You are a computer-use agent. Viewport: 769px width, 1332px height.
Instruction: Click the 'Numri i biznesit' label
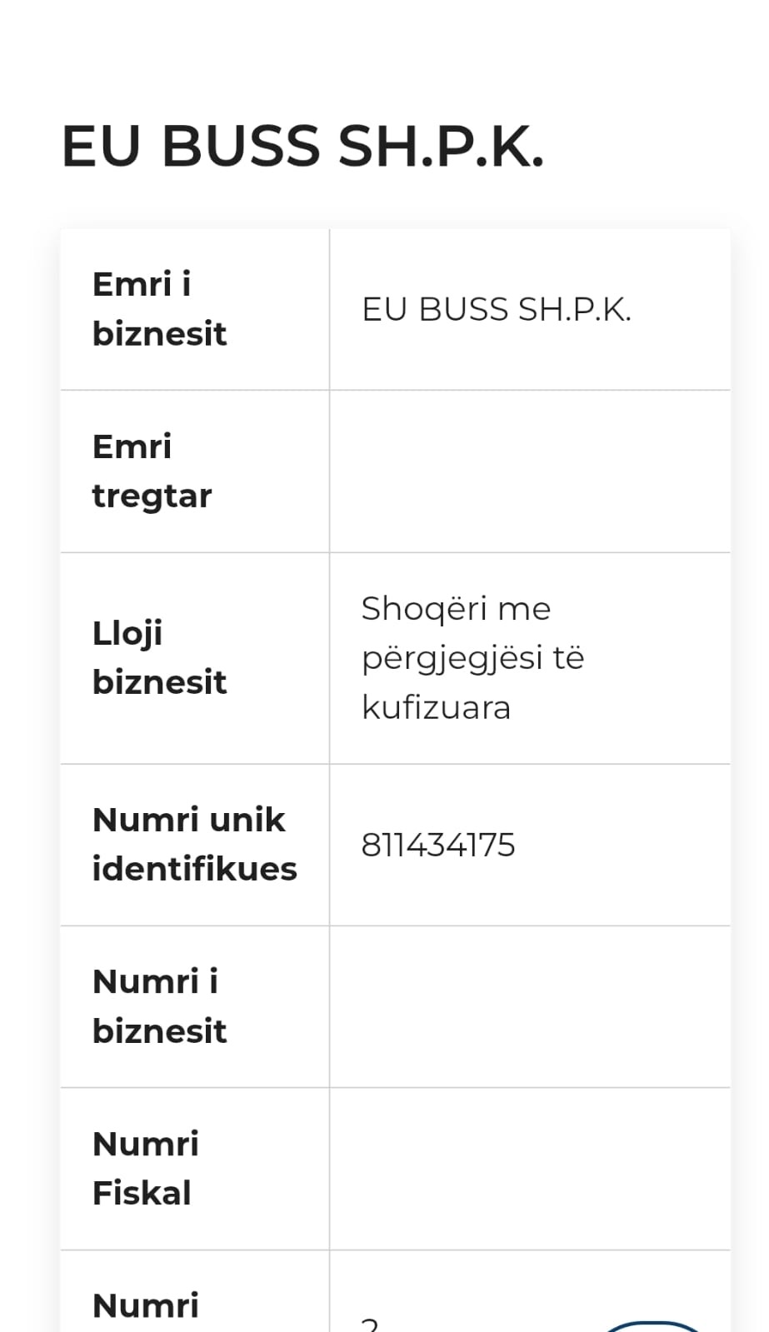159,1006
